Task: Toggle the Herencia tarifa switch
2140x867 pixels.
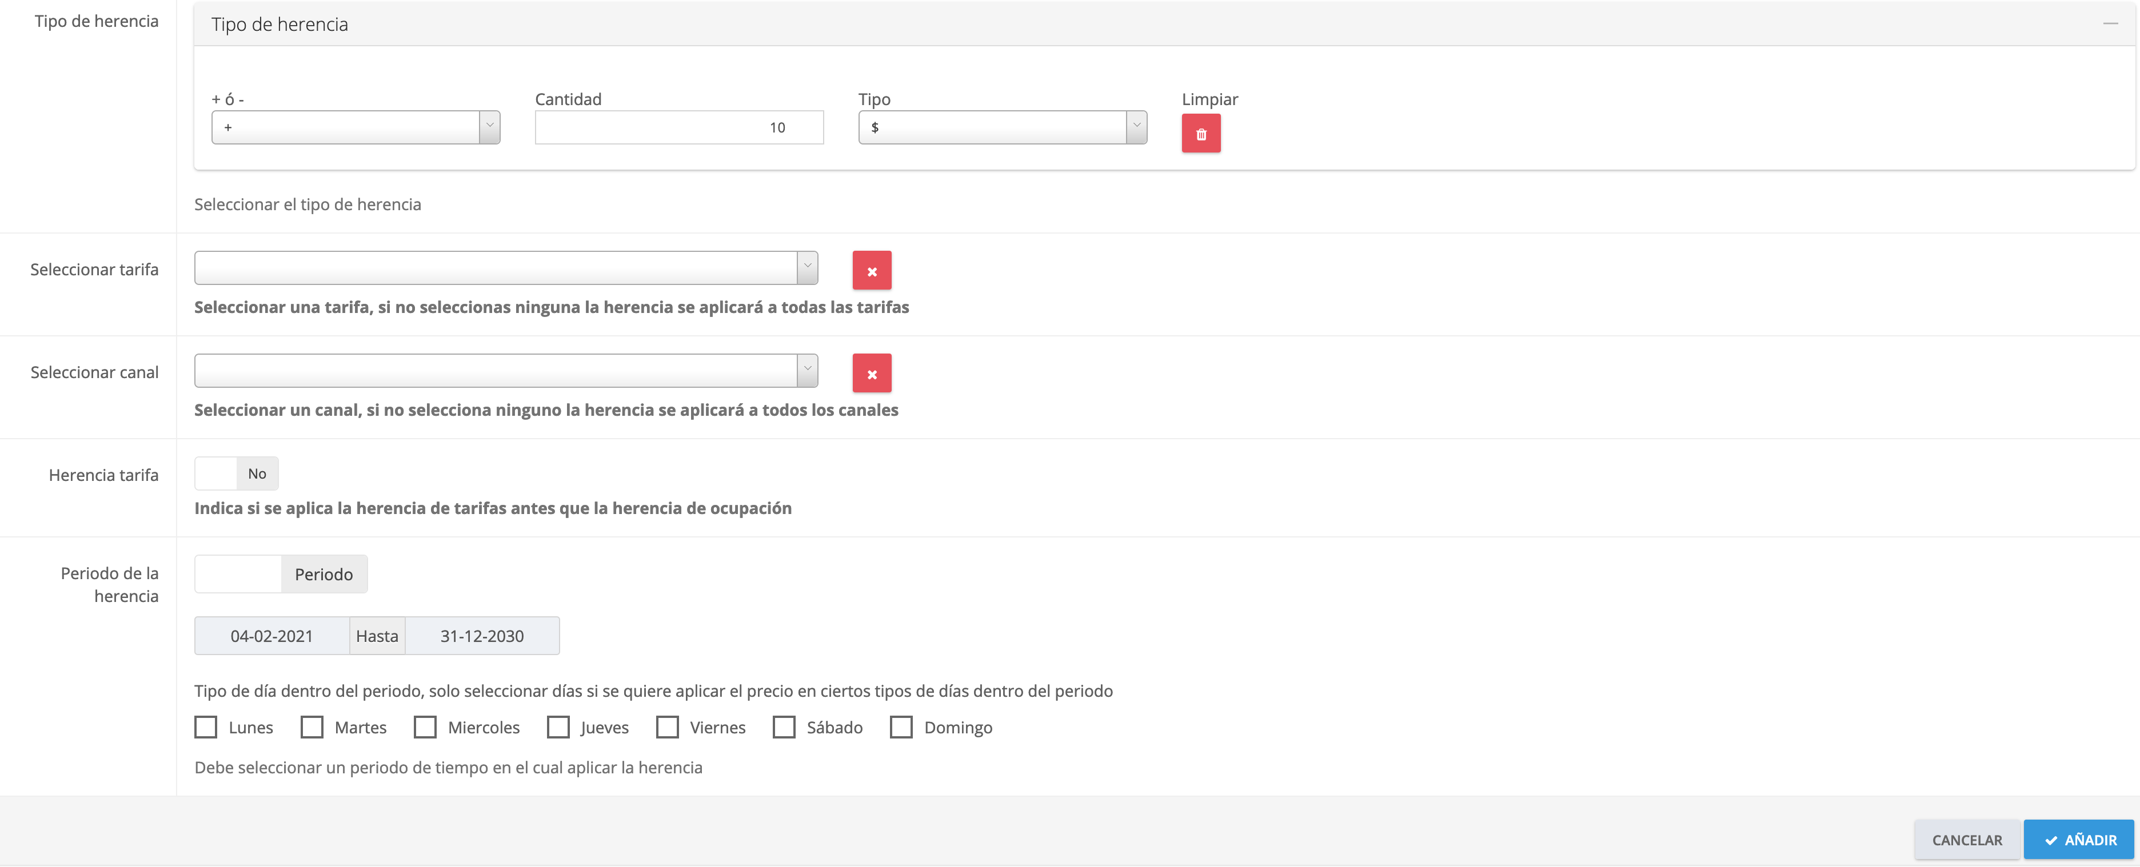Action: pyautogui.click(x=237, y=473)
